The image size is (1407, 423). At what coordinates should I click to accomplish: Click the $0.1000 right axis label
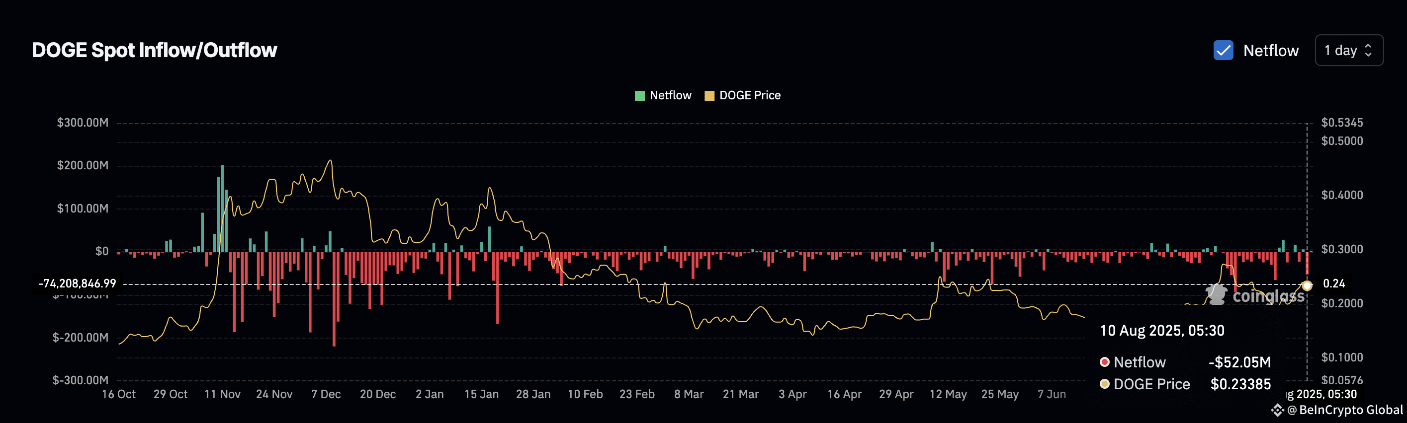click(x=1342, y=357)
